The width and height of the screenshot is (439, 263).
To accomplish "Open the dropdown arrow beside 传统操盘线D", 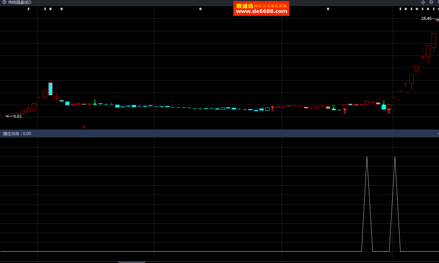I will point(4,2).
